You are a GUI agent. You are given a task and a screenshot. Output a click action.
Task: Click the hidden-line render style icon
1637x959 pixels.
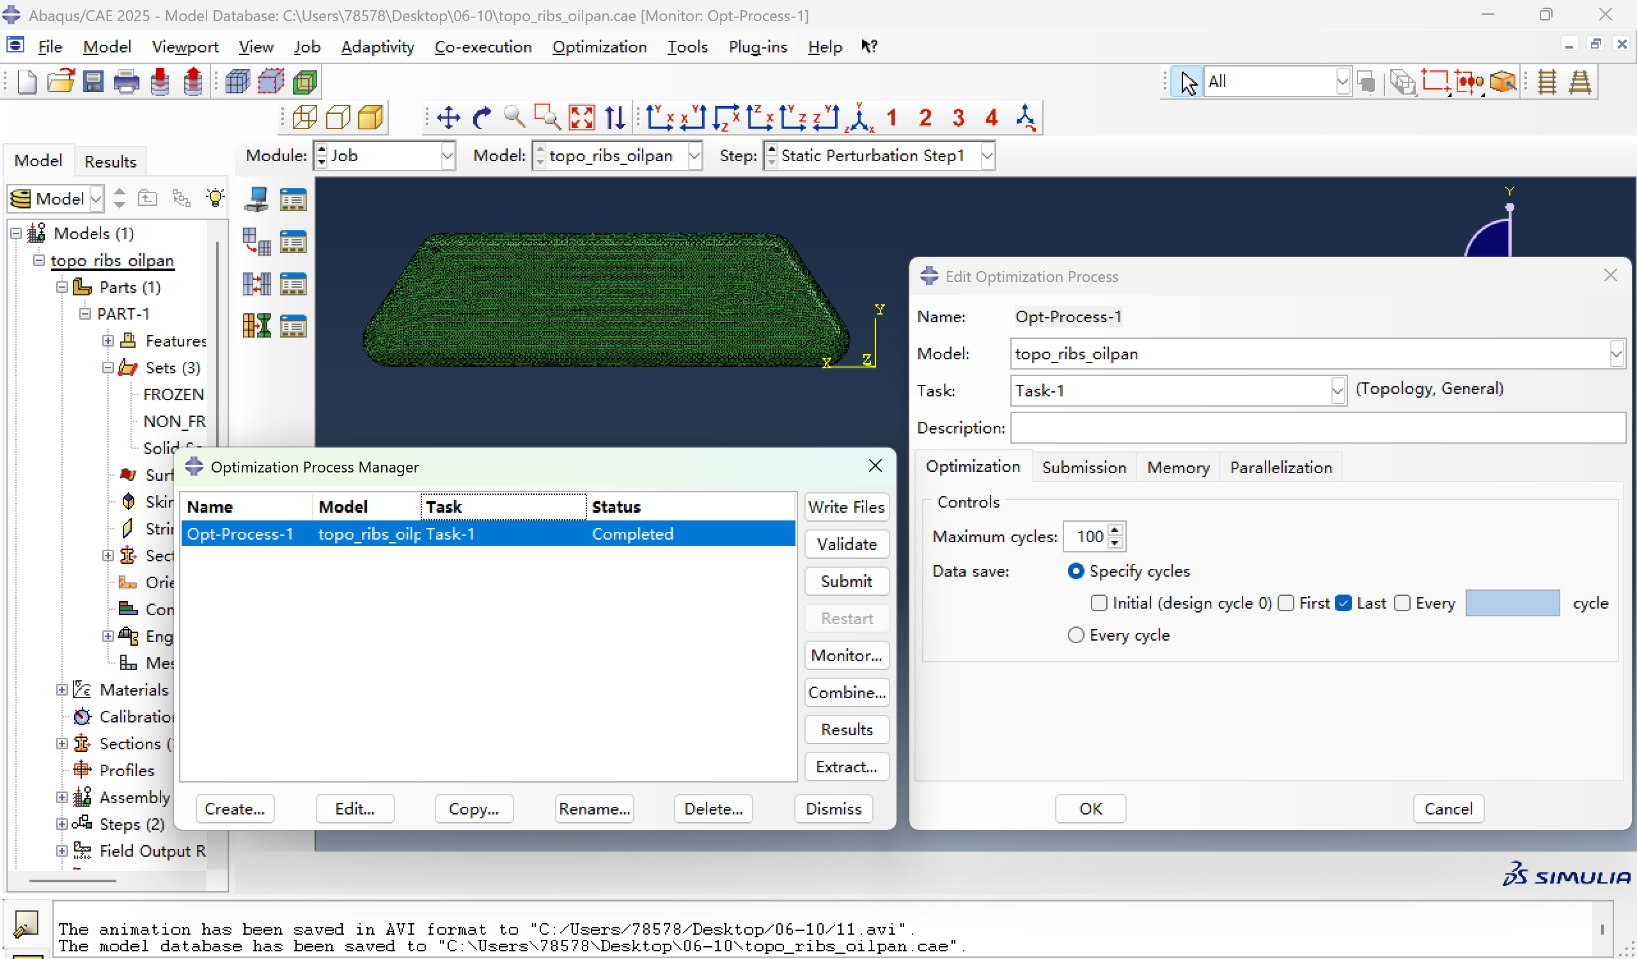point(338,118)
